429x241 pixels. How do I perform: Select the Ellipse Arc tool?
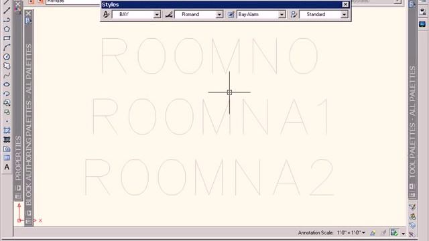[7, 94]
